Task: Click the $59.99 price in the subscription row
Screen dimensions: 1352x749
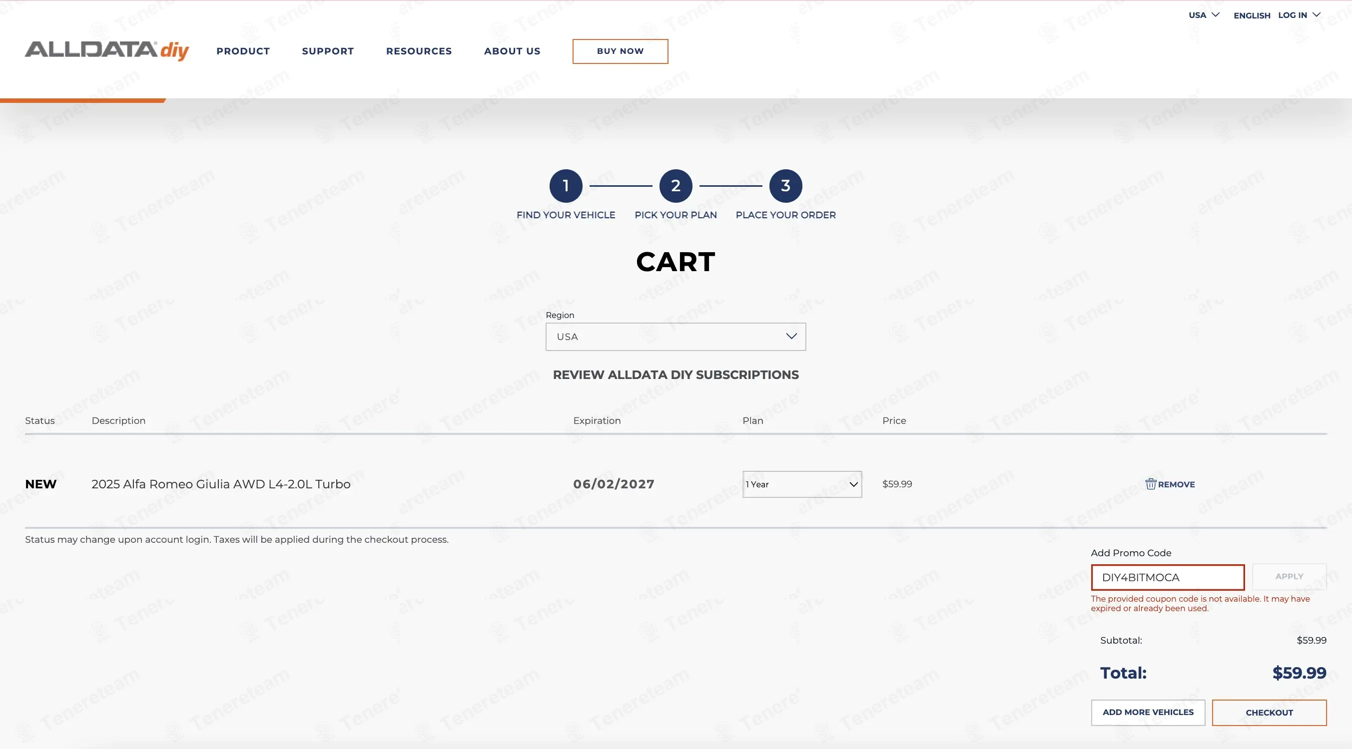Action: pyautogui.click(x=897, y=484)
